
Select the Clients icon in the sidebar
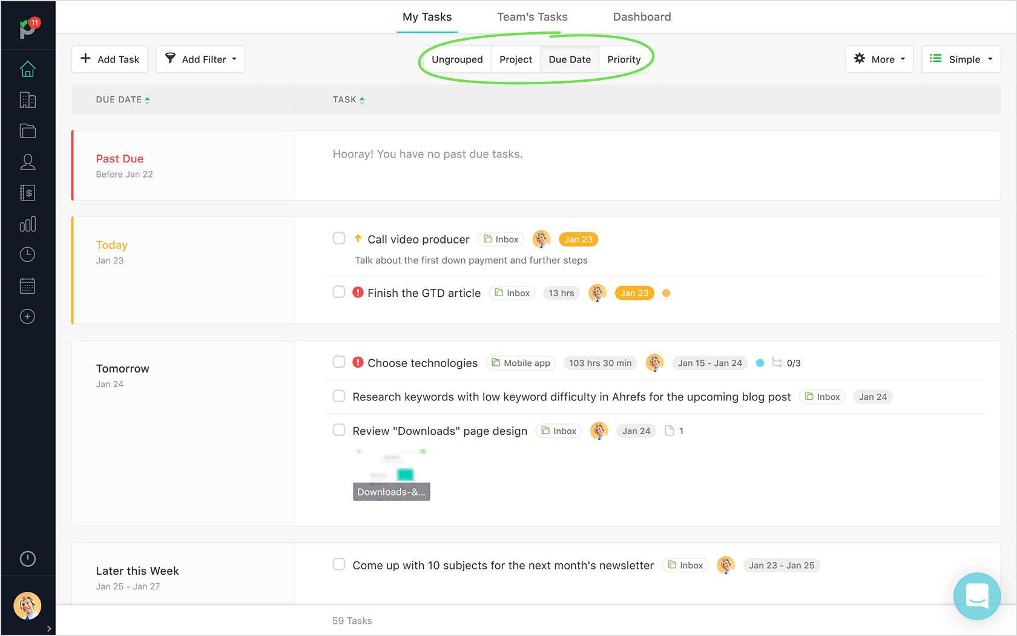[x=28, y=100]
